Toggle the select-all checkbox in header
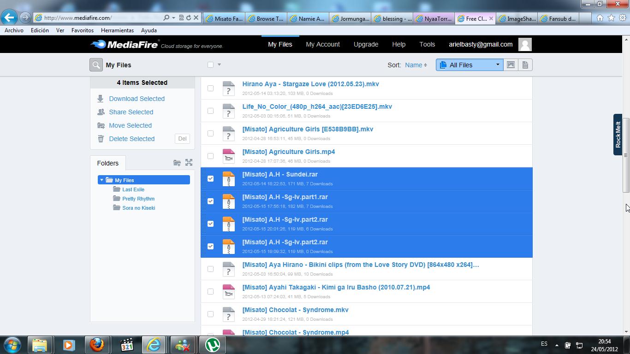 click(210, 65)
